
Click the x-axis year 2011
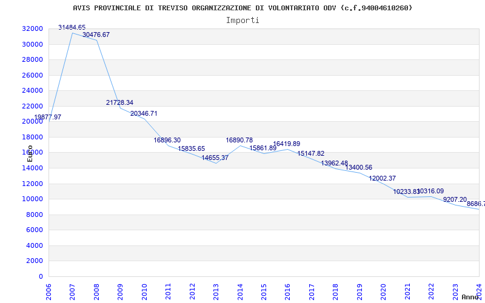[x=169, y=291]
